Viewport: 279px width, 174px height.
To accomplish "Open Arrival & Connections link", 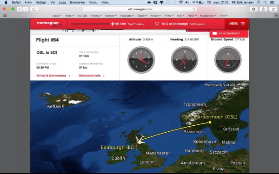I will (x=53, y=76).
